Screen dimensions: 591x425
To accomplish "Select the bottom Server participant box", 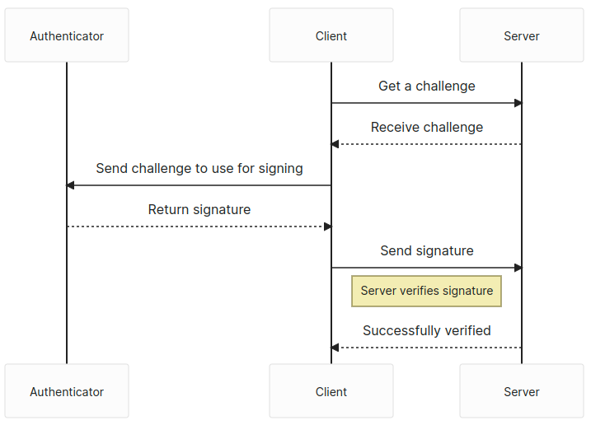I will click(x=522, y=392).
